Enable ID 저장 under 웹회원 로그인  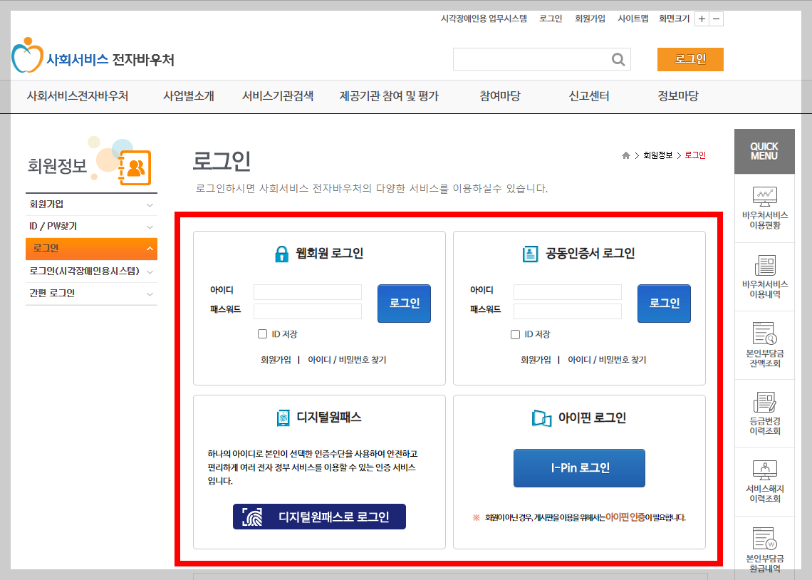pyautogui.click(x=262, y=333)
